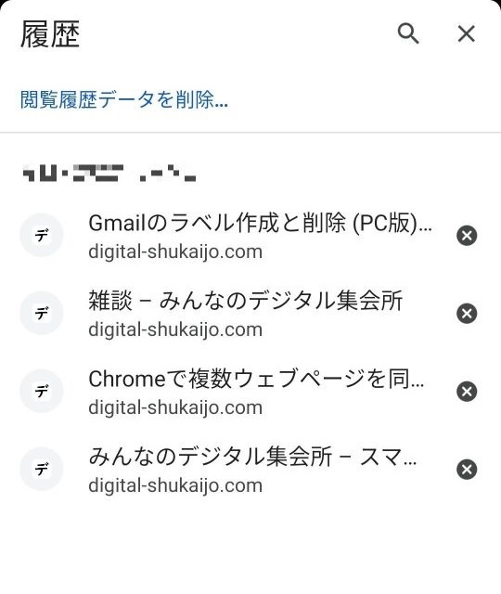Viewport: 501px width, 594px height.
Task: Select the domain text under the last entry
Action: [x=175, y=485]
